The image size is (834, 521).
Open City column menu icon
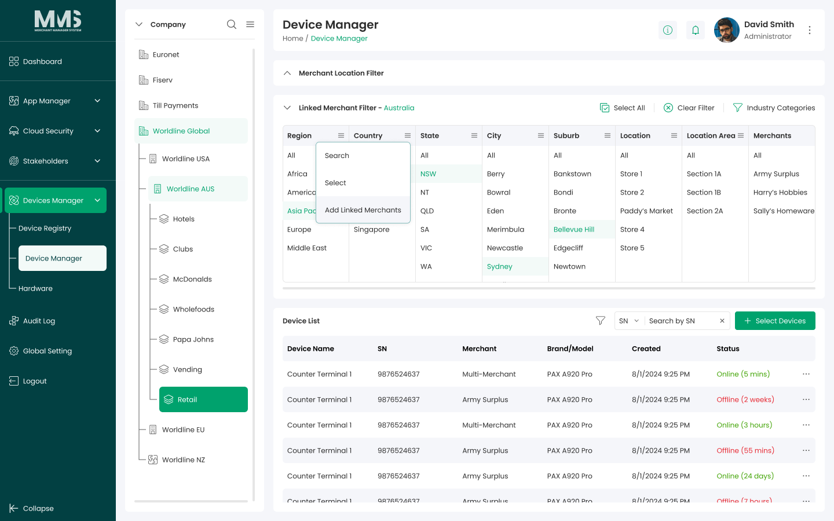[x=541, y=135]
